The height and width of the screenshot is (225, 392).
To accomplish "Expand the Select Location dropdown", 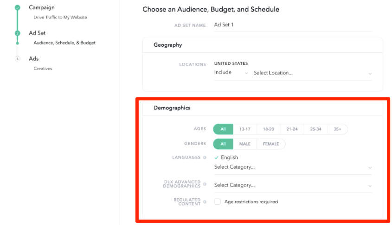I will click(312, 73).
